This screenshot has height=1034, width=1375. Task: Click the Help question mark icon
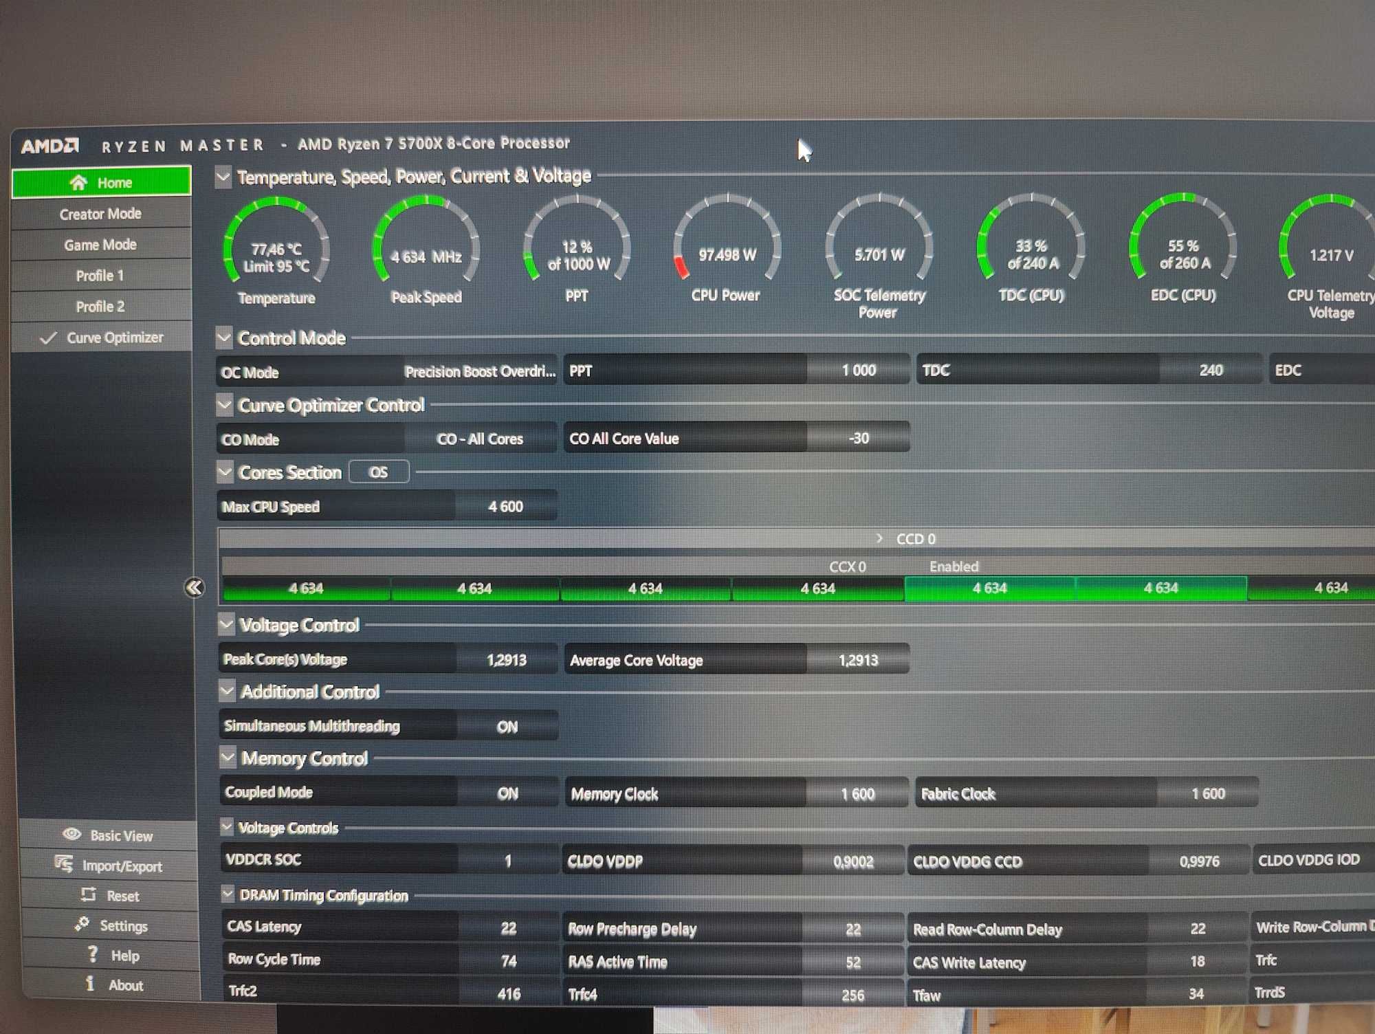click(93, 954)
